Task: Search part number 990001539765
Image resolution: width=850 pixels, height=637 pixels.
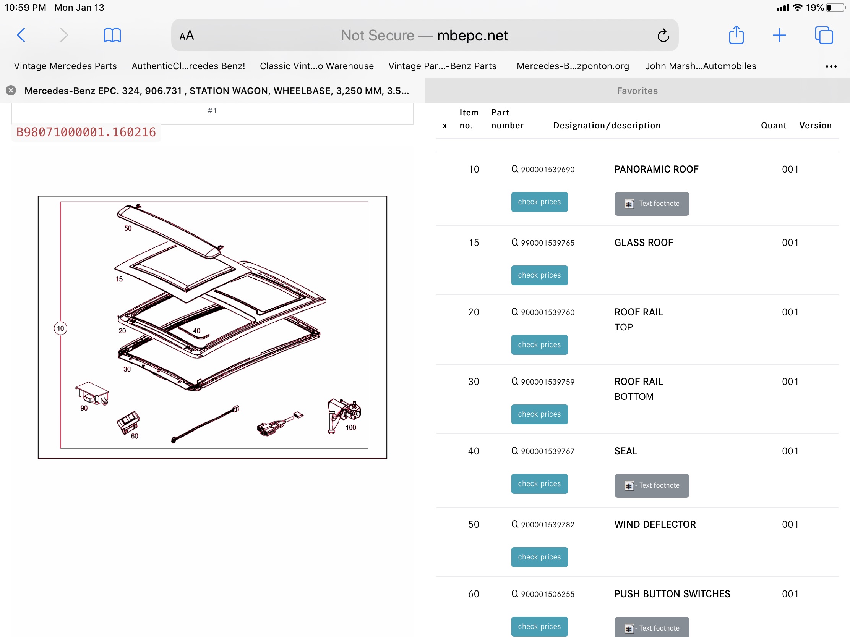Action: pos(543,243)
